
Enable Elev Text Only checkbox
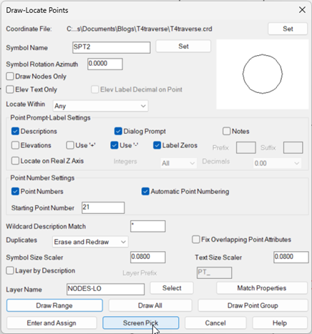(10, 89)
